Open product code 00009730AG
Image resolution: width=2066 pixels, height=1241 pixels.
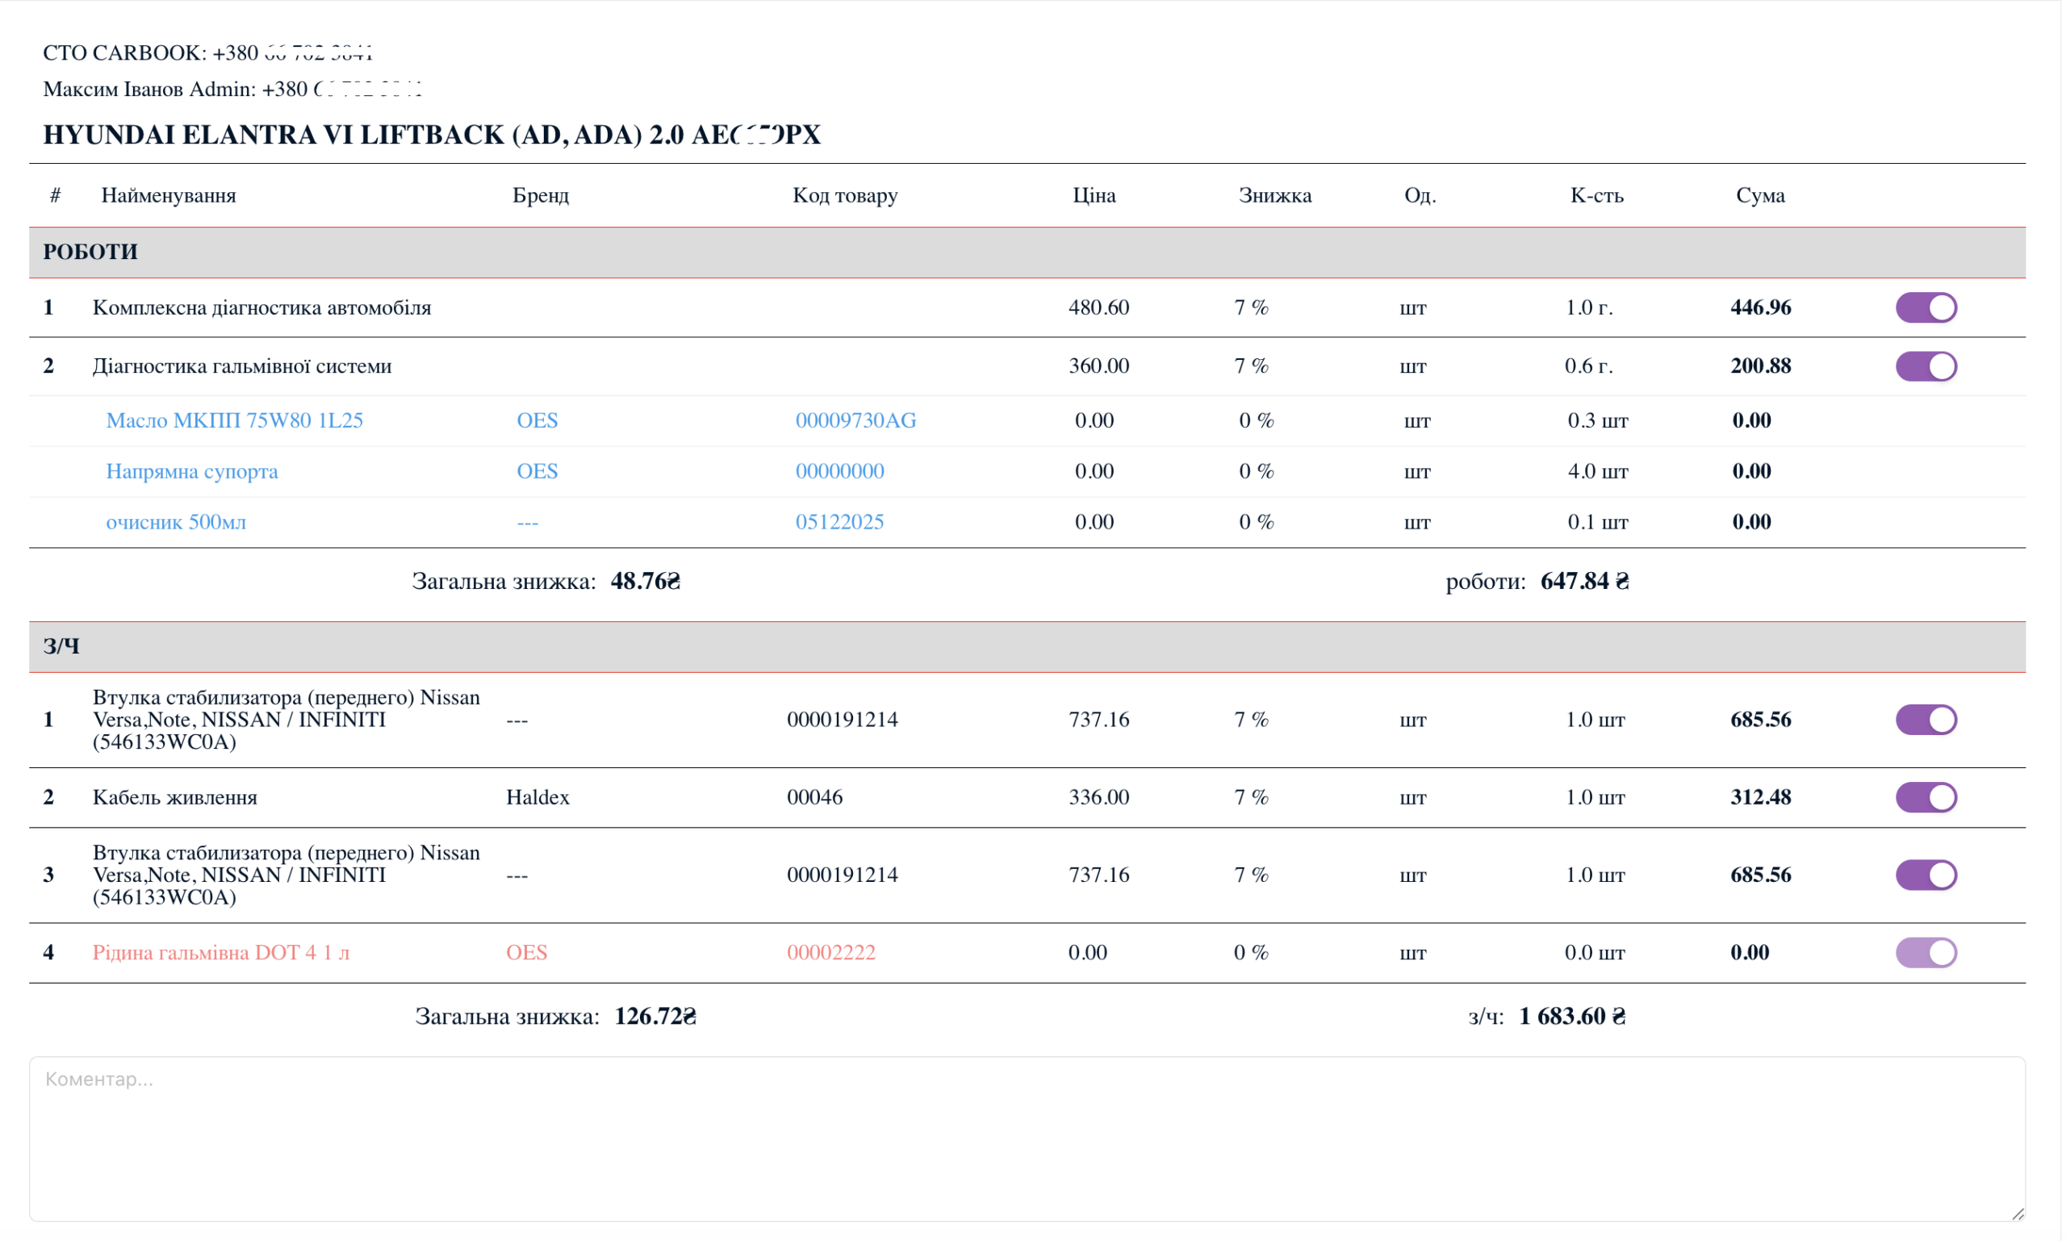click(855, 420)
